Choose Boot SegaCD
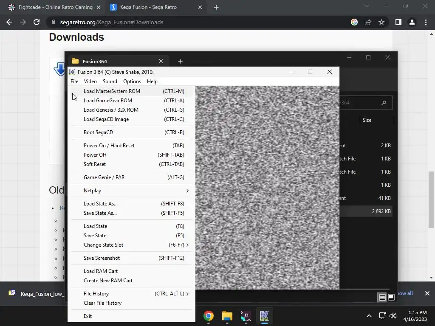 tap(131, 132)
